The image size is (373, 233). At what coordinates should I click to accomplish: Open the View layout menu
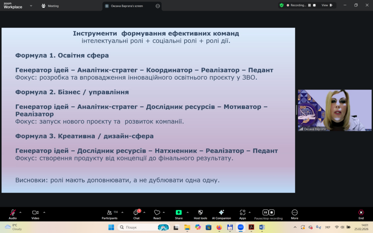tap(326, 5)
